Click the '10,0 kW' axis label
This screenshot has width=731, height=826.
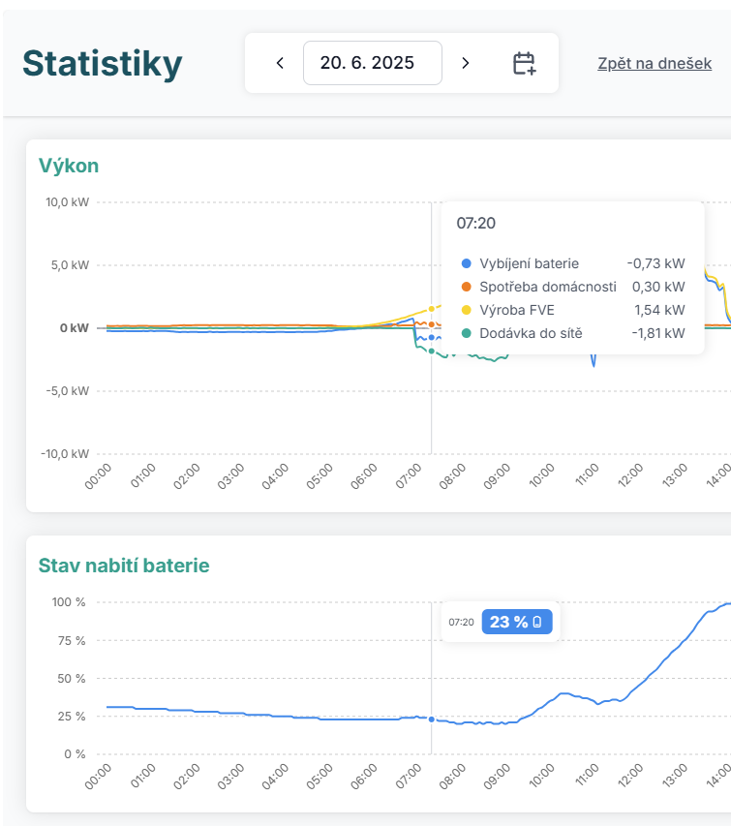[x=68, y=202]
